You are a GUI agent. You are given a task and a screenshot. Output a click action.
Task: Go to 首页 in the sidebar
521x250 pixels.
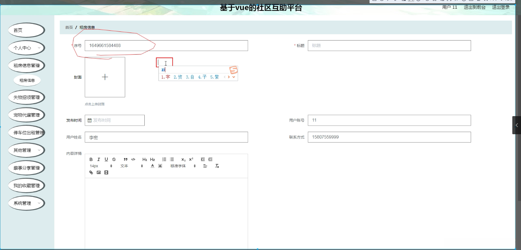click(x=26, y=30)
